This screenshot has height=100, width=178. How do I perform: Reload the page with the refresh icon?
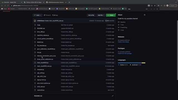(8, 6)
